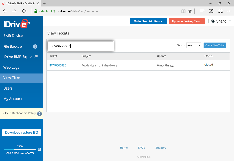Open the Cloud Replication Policy help icon
The width and height of the screenshot is (234, 161).
(39, 113)
